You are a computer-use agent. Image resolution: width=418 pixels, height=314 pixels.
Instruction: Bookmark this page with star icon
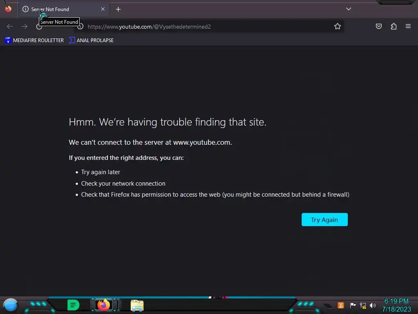tap(338, 27)
